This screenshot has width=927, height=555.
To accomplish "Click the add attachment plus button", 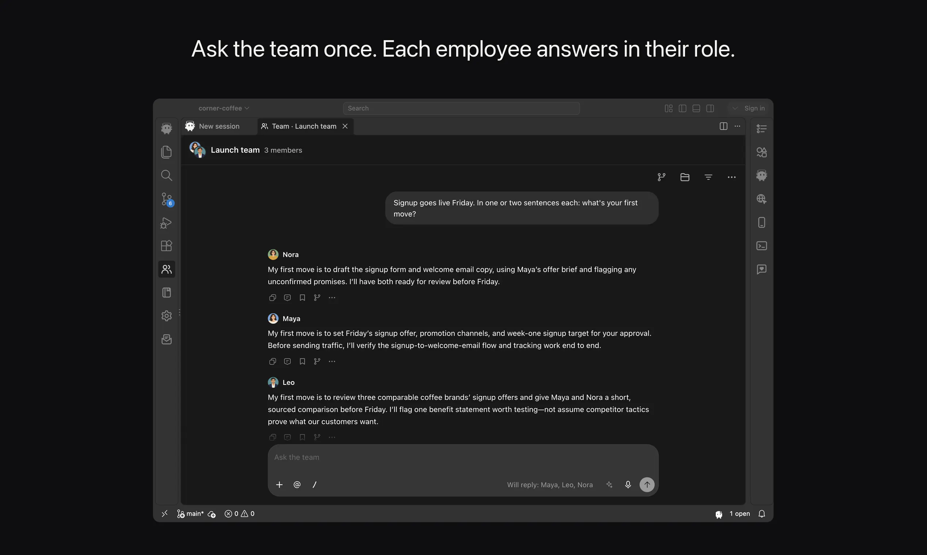I will click(279, 485).
